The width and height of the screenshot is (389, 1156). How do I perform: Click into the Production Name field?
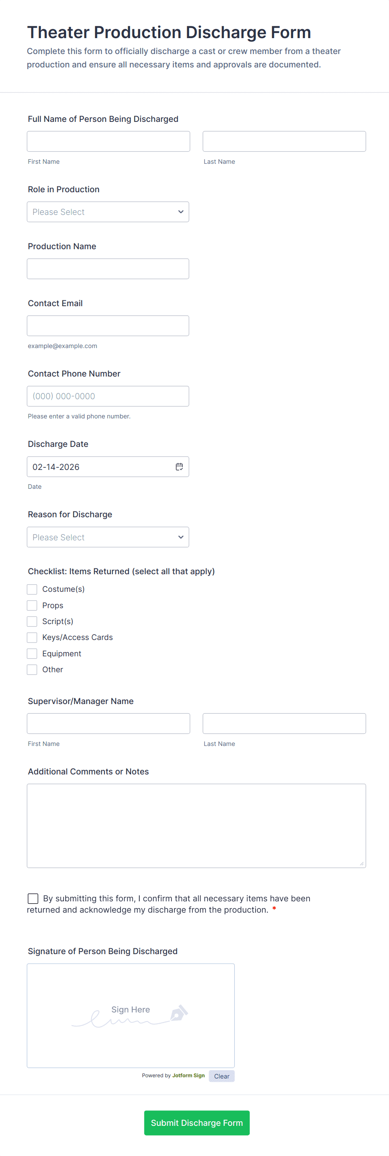pyautogui.click(x=108, y=269)
